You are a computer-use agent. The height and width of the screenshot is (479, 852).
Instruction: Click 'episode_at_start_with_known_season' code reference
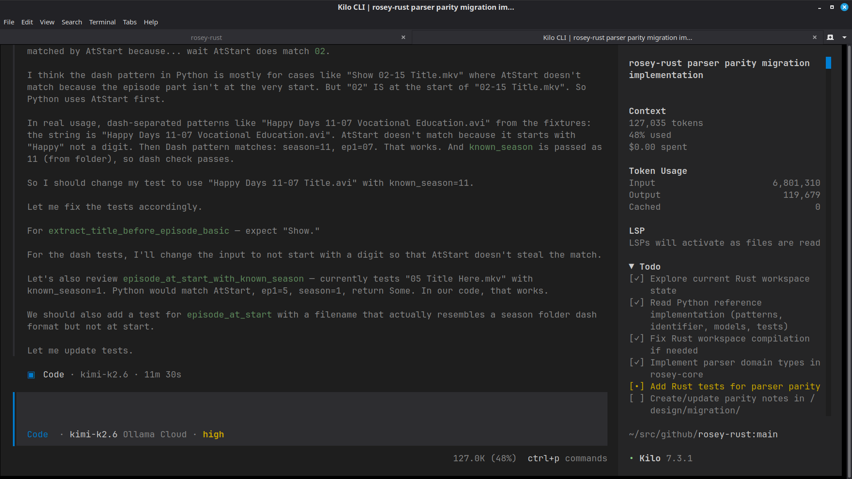click(213, 279)
